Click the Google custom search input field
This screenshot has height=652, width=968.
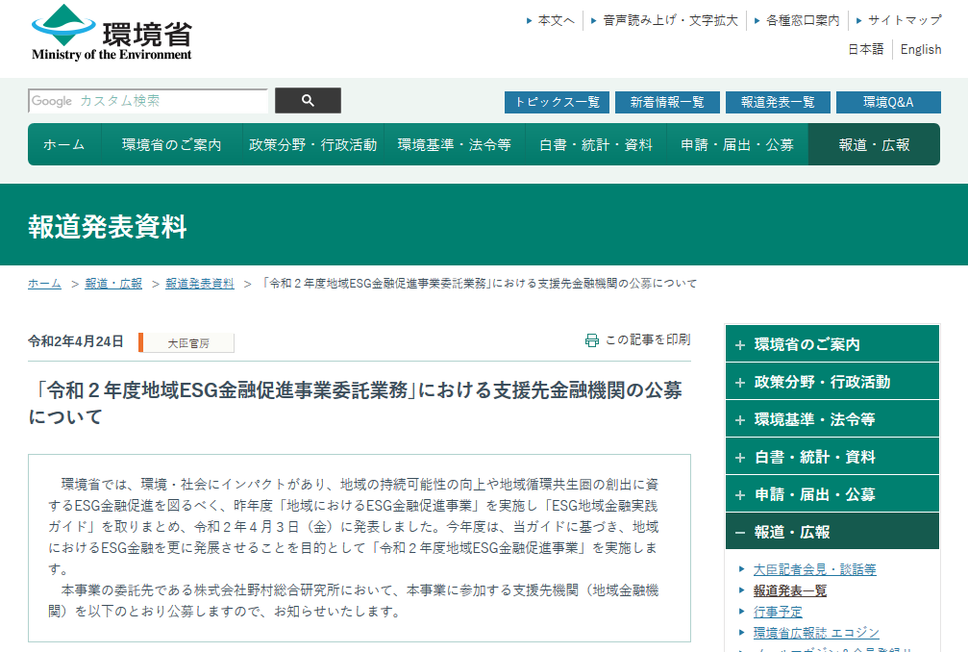[148, 101]
